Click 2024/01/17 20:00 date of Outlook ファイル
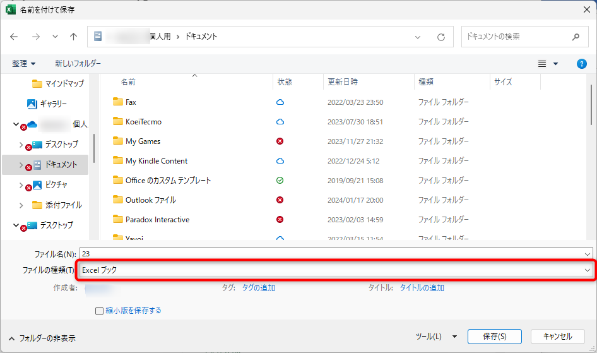Image resolution: width=597 pixels, height=353 pixels. 355,200
